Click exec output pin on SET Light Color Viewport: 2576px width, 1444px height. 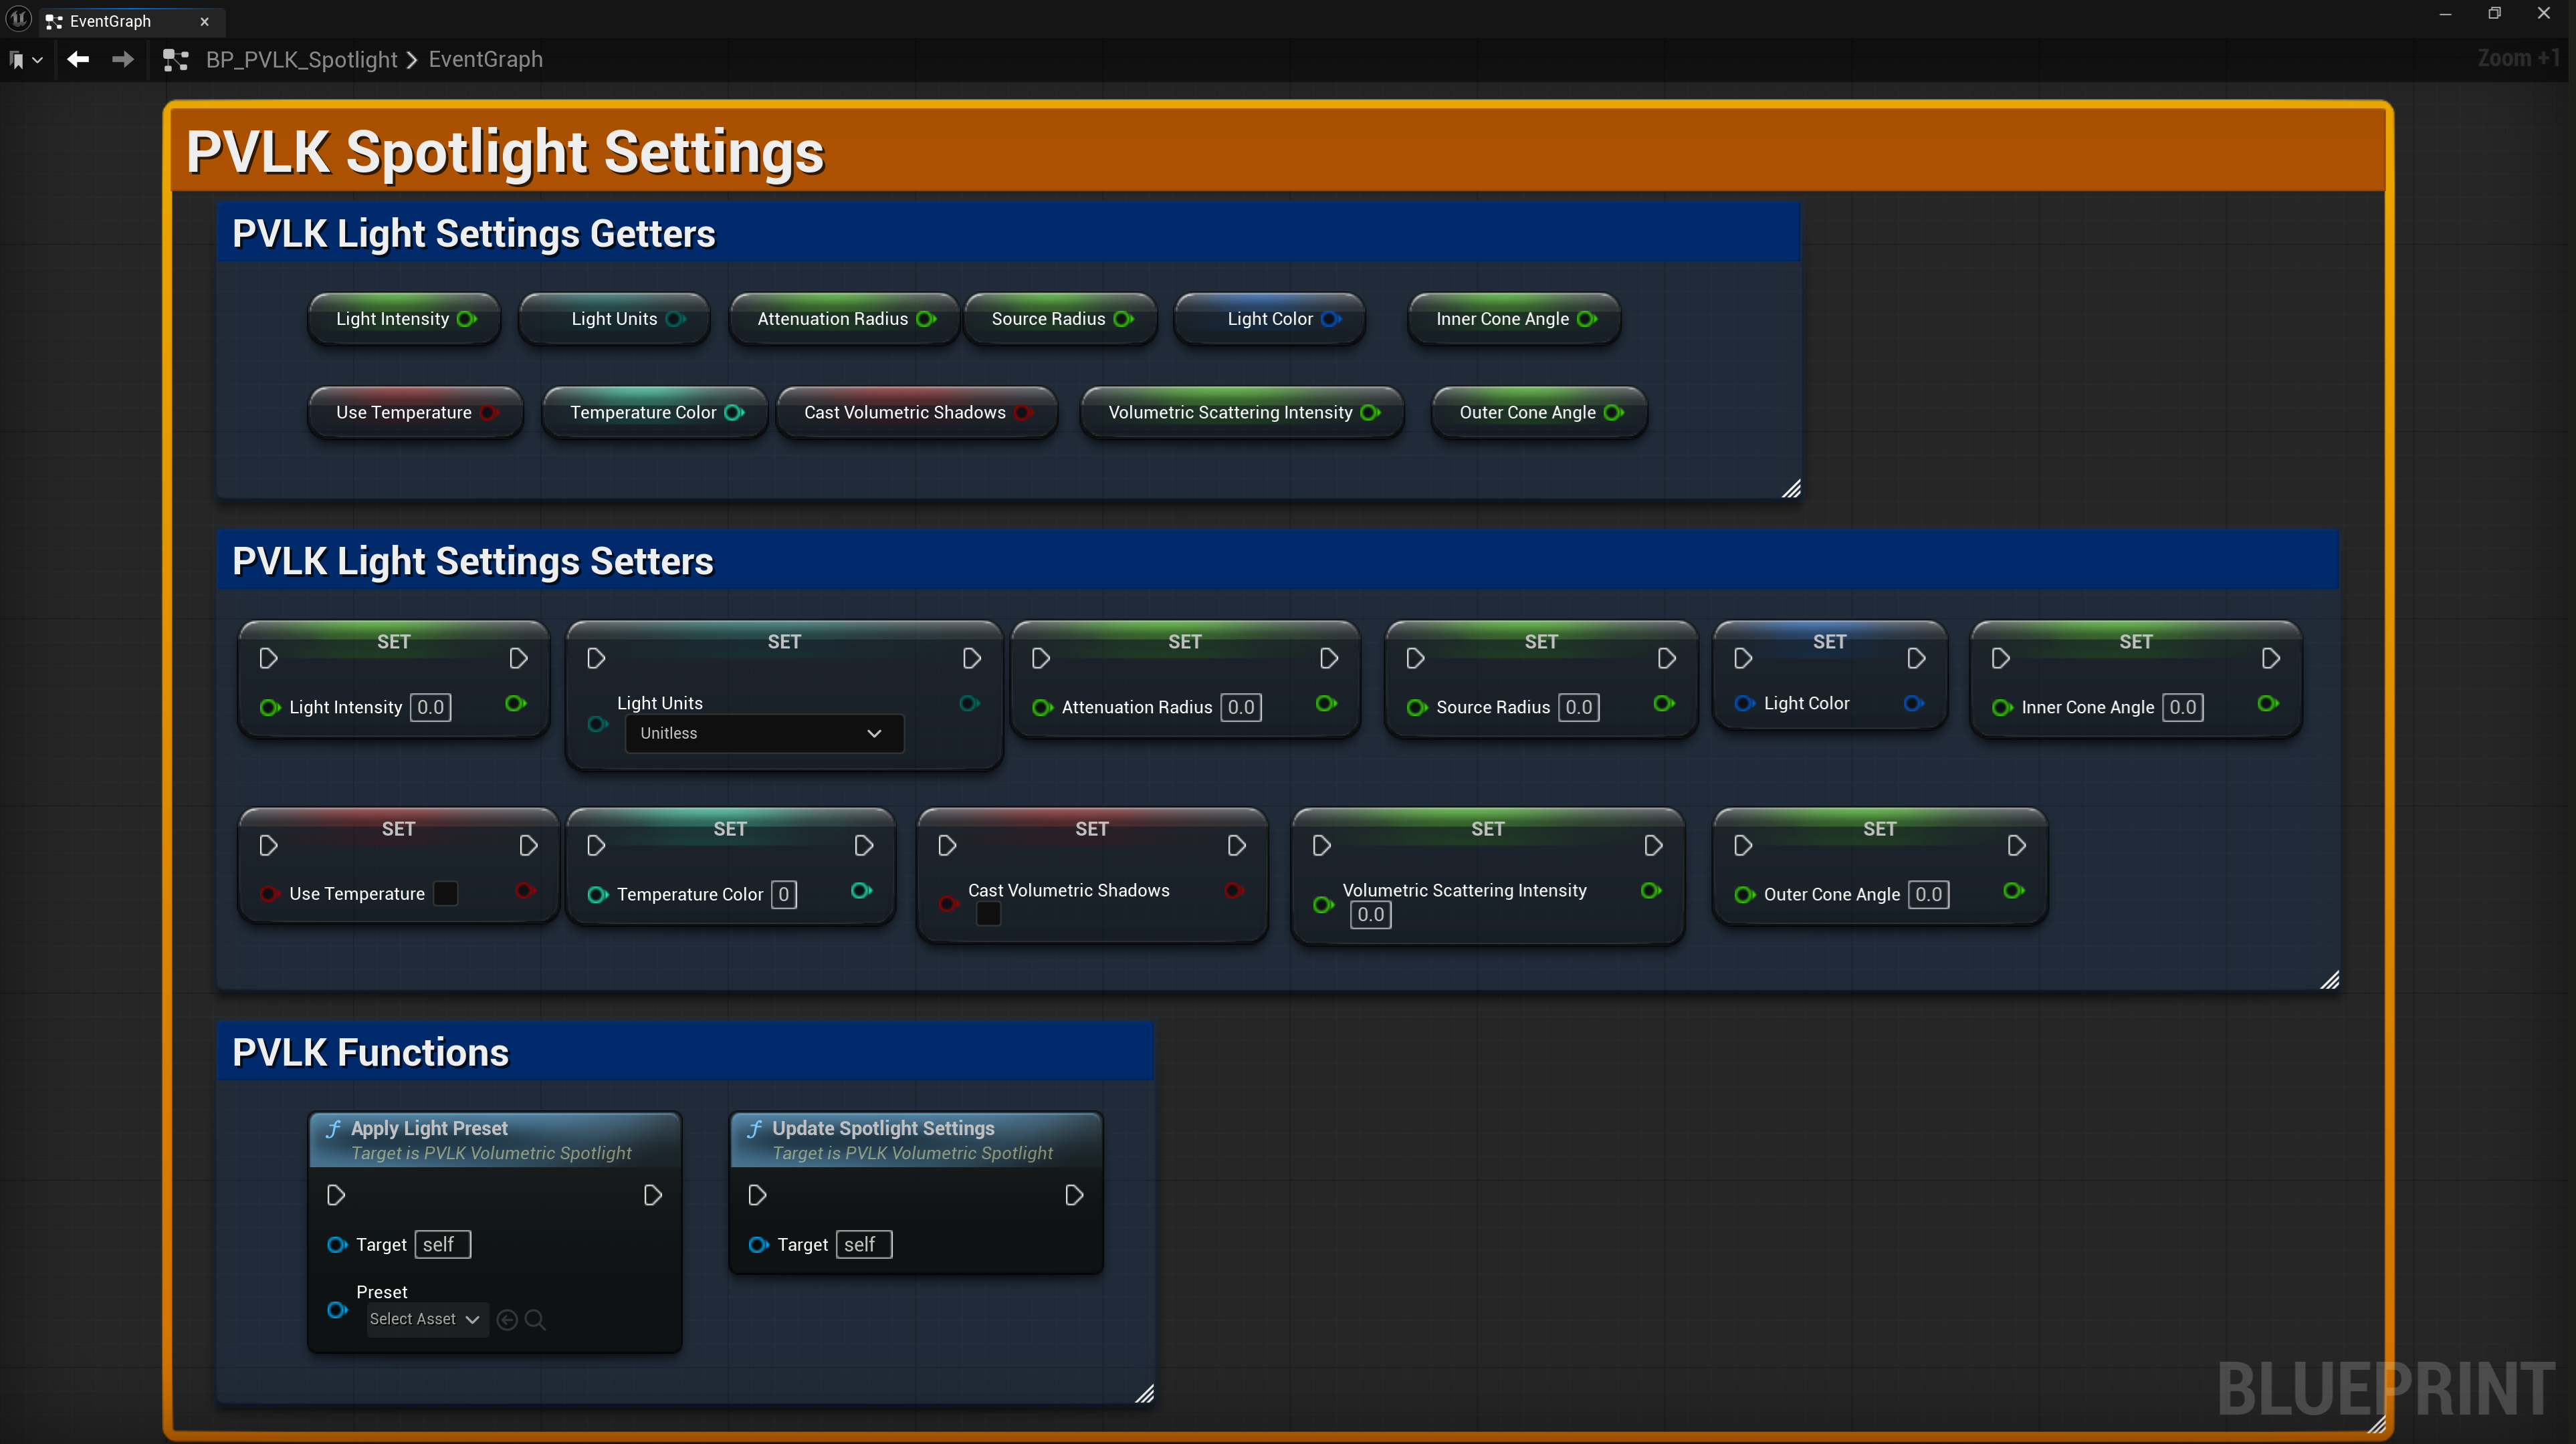tap(1916, 658)
